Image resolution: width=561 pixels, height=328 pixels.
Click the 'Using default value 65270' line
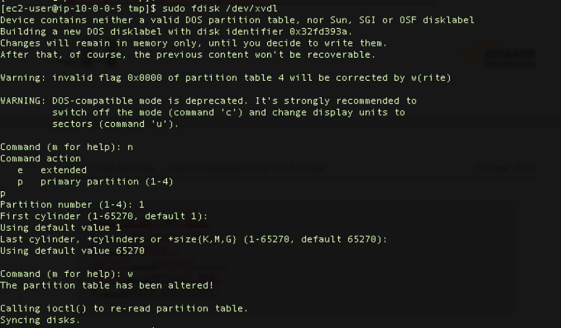click(72, 251)
